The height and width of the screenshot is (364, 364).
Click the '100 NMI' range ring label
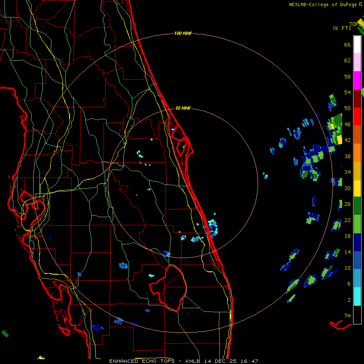click(183, 34)
